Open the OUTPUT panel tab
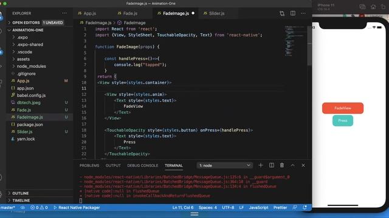The image size is (389, 218). pyautogui.click(x=113, y=165)
